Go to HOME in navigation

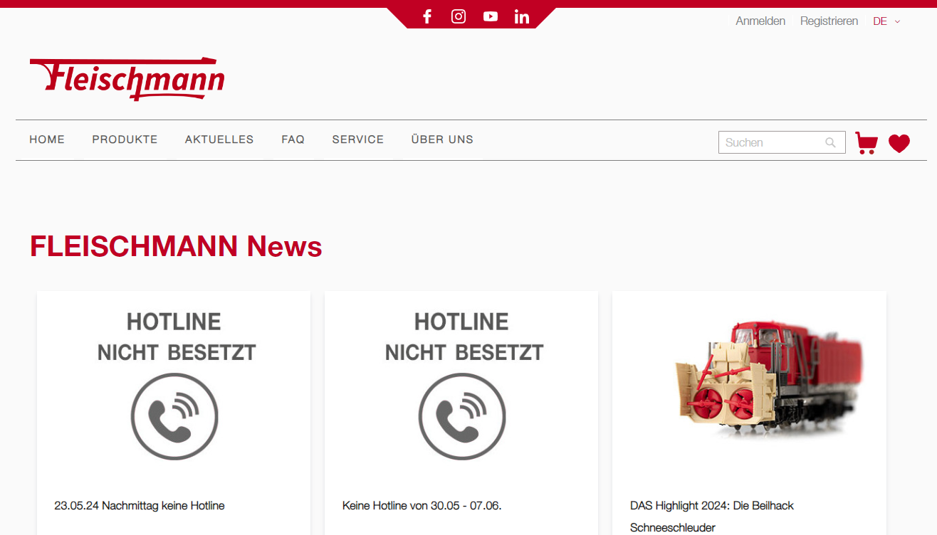coord(47,139)
